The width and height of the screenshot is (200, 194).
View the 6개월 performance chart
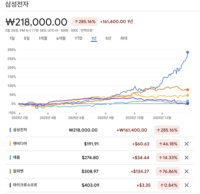click(61, 38)
